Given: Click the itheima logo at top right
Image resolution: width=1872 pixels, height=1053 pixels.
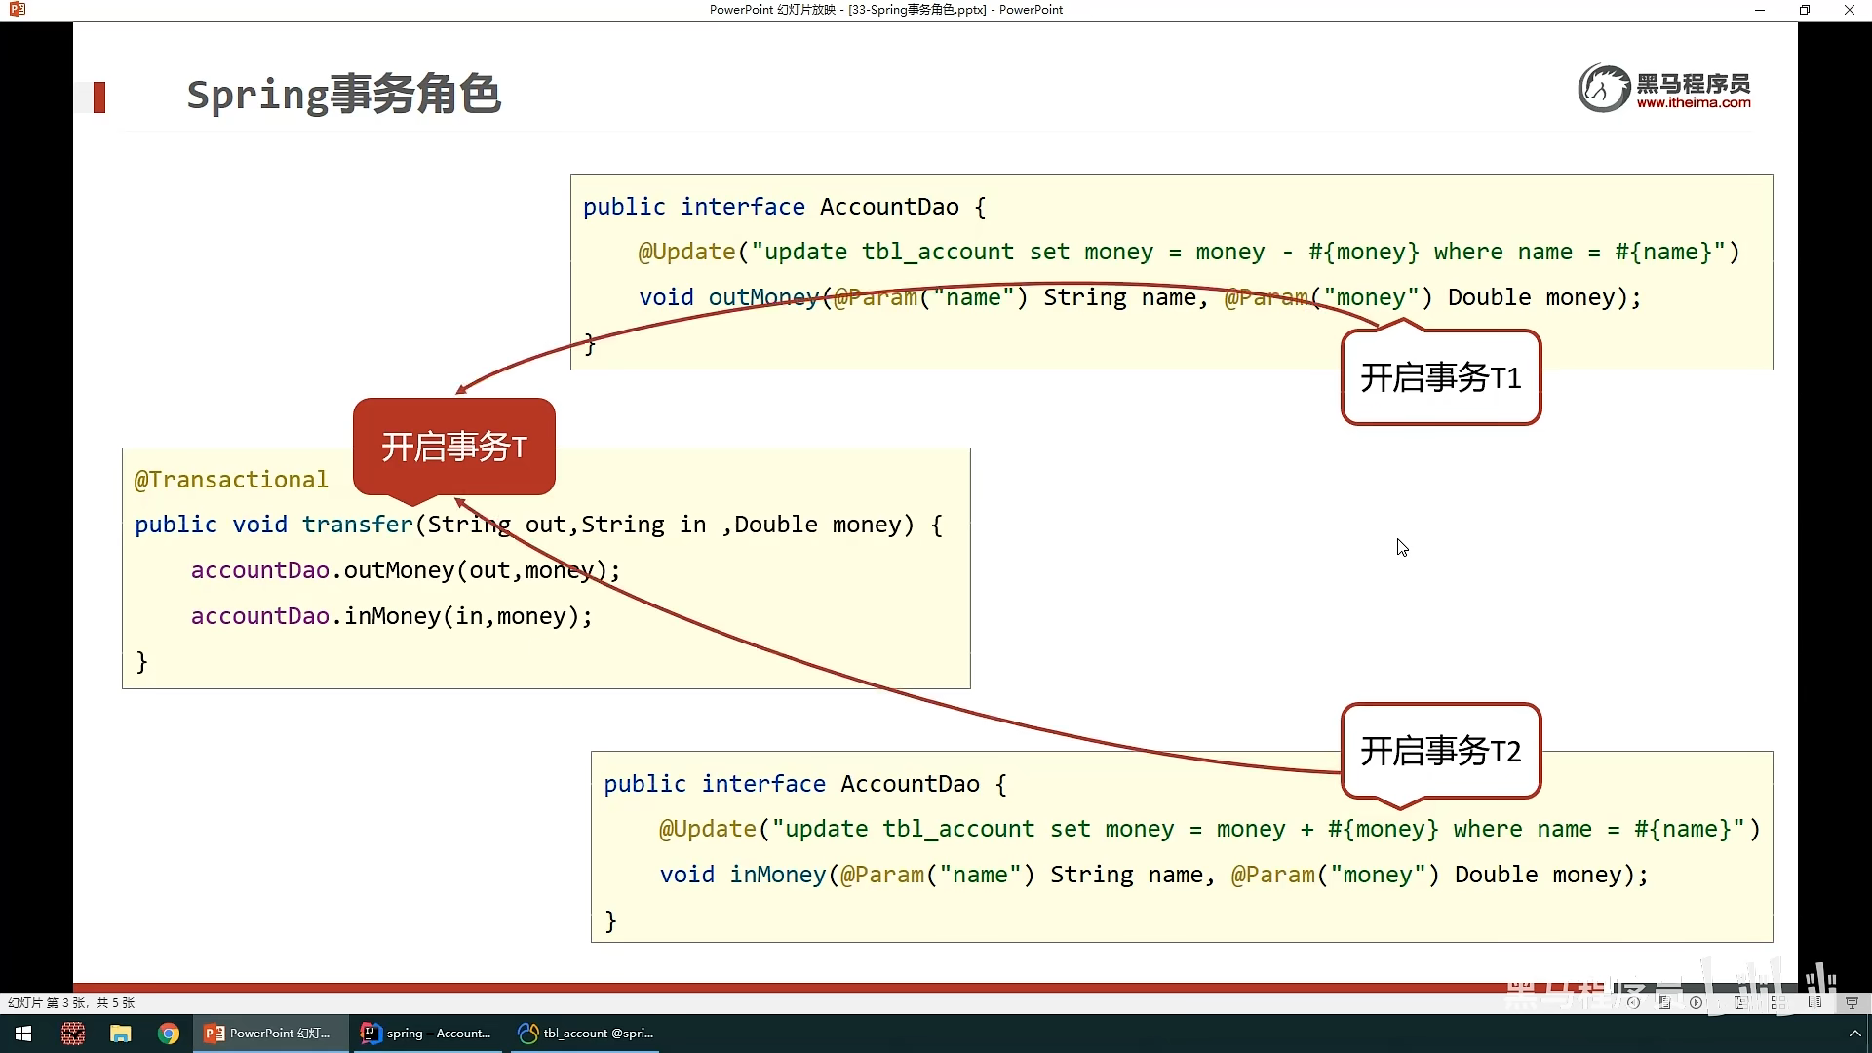Looking at the screenshot, I should [x=1664, y=90].
